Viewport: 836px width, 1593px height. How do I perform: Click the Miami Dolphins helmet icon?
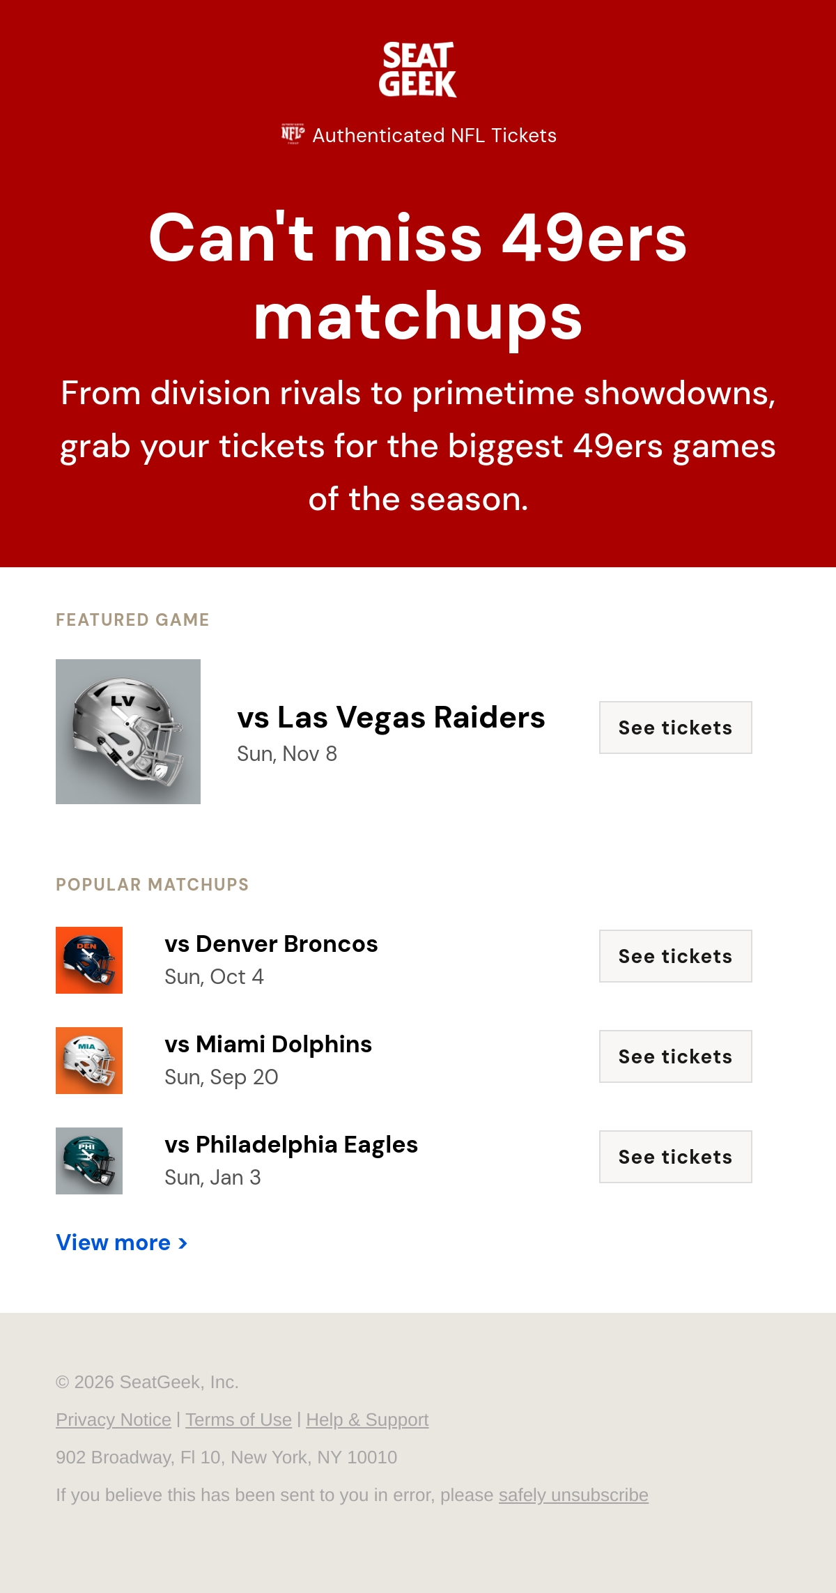point(89,1061)
